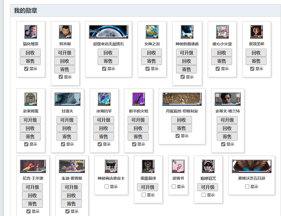
Task: Click the 猫化弩哥 medal icon
Action: pyautogui.click(x=31, y=32)
